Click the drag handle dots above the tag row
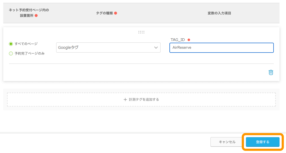The height and width of the screenshot is (153, 286). pyautogui.click(x=141, y=32)
